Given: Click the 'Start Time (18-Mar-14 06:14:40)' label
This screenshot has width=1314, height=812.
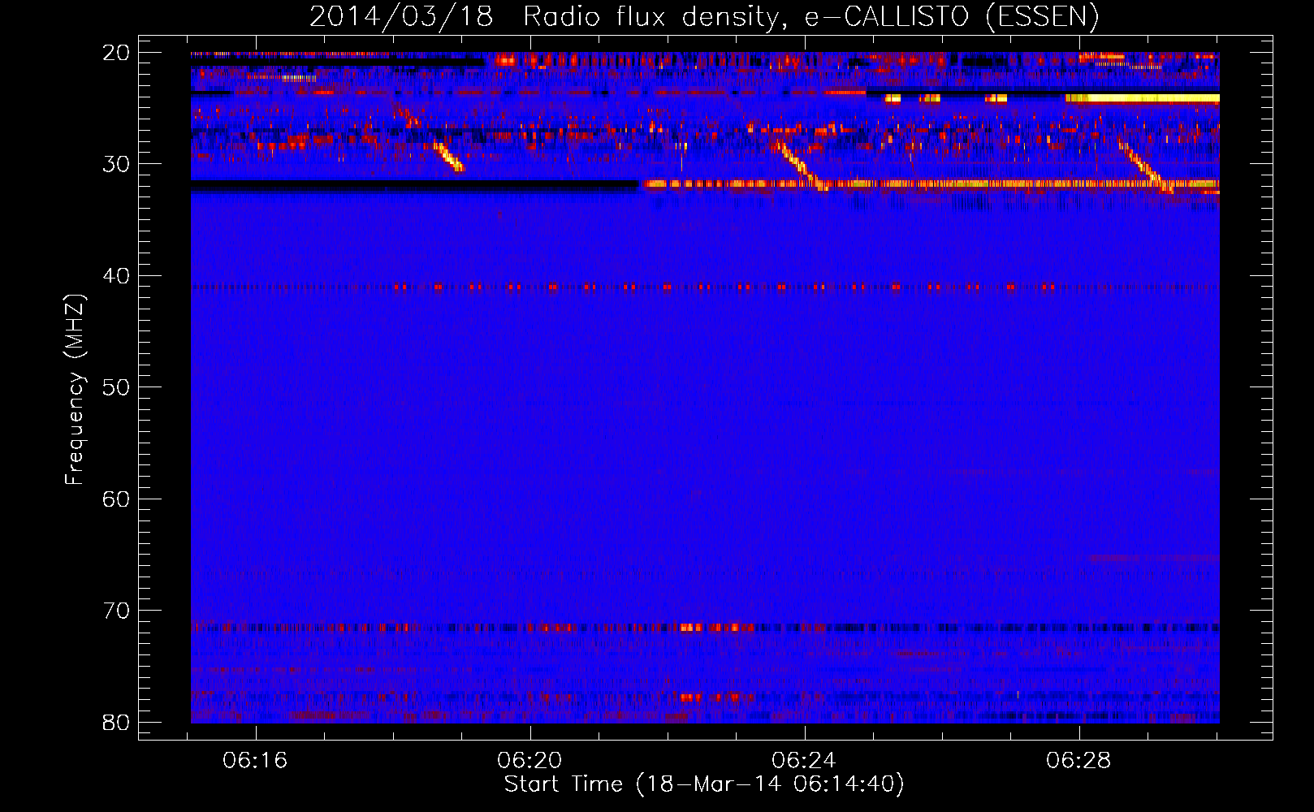Looking at the screenshot, I should (704, 784).
